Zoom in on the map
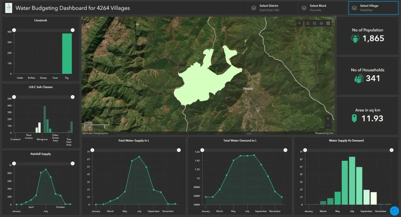The height and width of the screenshot is (217, 401). (x=328, y=119)
